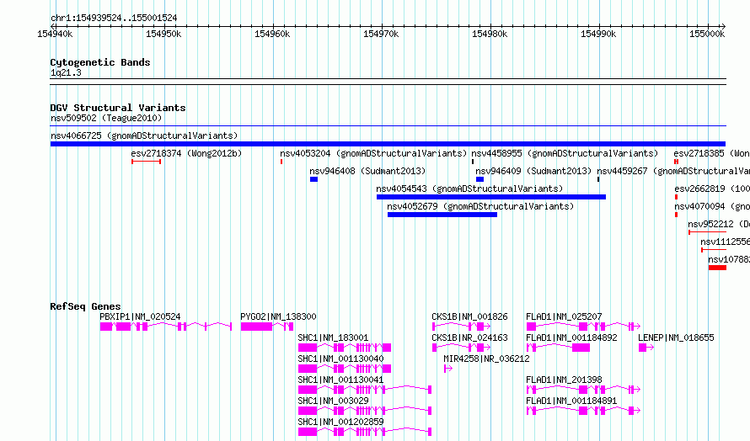Open the SHC1|NM_183001 transcript label
The image size is (750, 441).
click(333, 337)
